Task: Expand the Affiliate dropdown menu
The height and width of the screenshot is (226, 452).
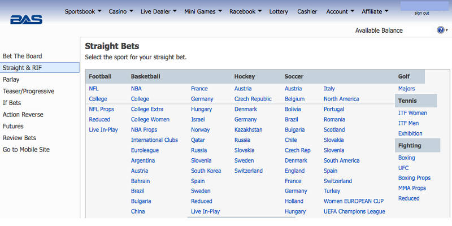Action: tap(375, 11)
